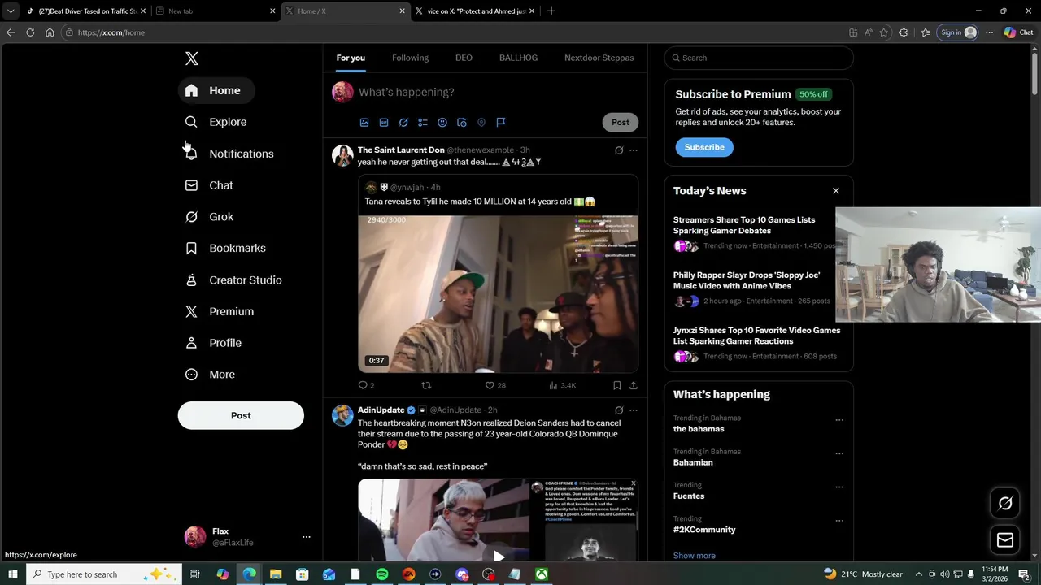The height and width of the screenshot is (585, 1041).
Task: Click Grok icon on Saint Laurent Don post
Action: pyautogui.click(x=619, y=150)
